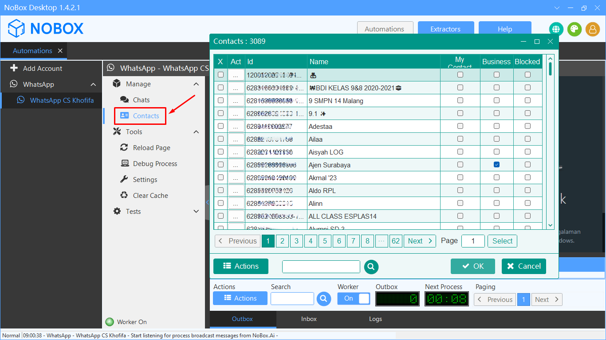Go to page 62 of contacts
The width and height of the screenshot is (606, 340).
(395, 241)
